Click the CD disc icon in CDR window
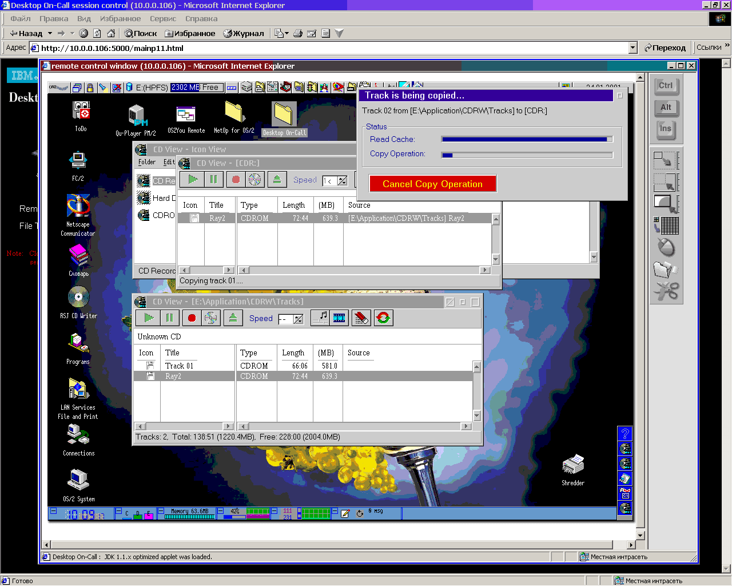 point(254,179)
